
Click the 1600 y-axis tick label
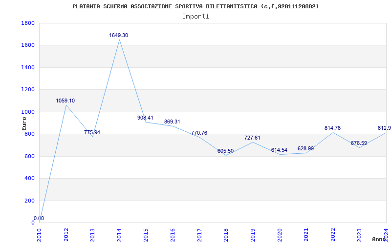[28, 45]
